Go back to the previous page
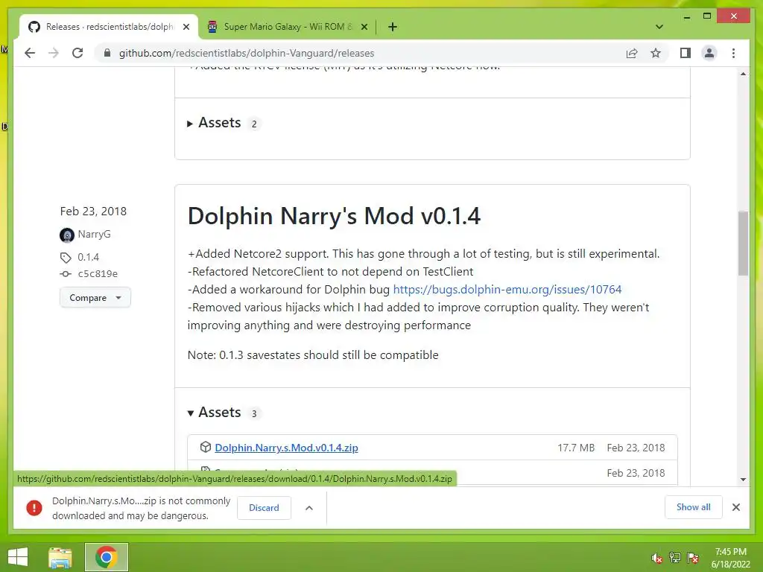The image size is (763, 572). (x=30, y=53)
